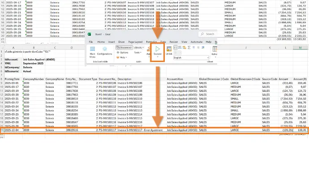Select the IdCompany label cell
Viewport: 309px width, 173px height.
click(13, 67)
